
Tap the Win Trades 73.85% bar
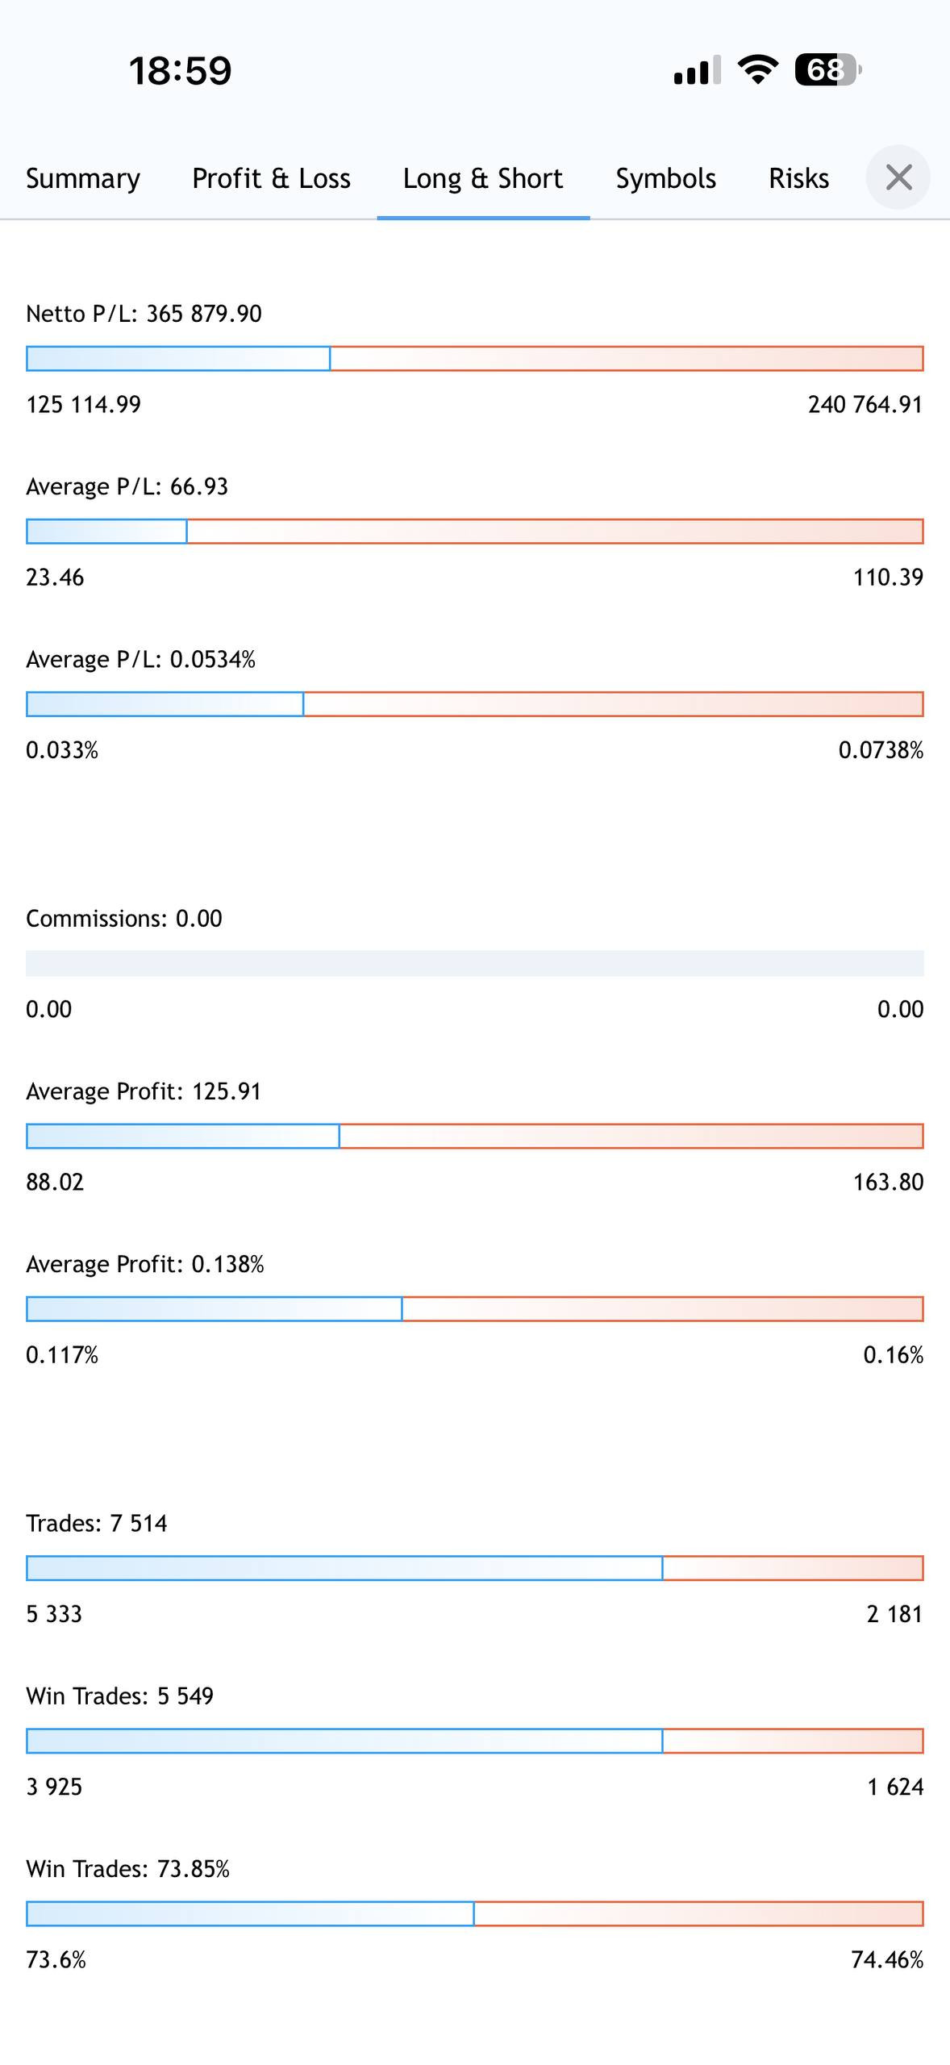[474, 1913]
